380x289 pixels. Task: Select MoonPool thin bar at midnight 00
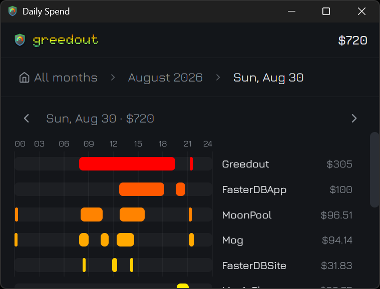[17, 214]
